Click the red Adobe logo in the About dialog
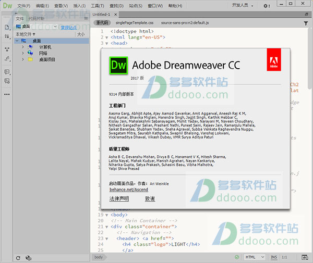Image resolution: width=313 pixels, height=263 pixels. (x=274, y=59)
